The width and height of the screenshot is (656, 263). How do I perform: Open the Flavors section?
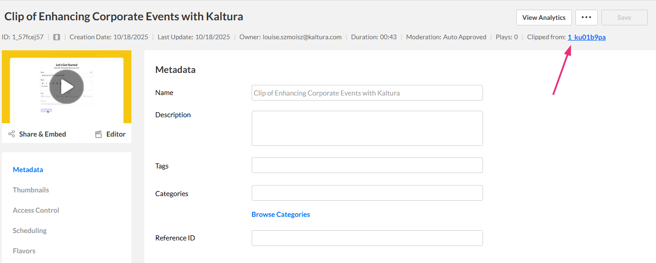click(x=24, y=251)
